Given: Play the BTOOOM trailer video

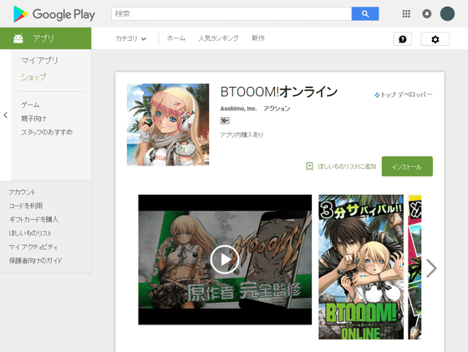Looking at the screenshot, I should point(225,259).
